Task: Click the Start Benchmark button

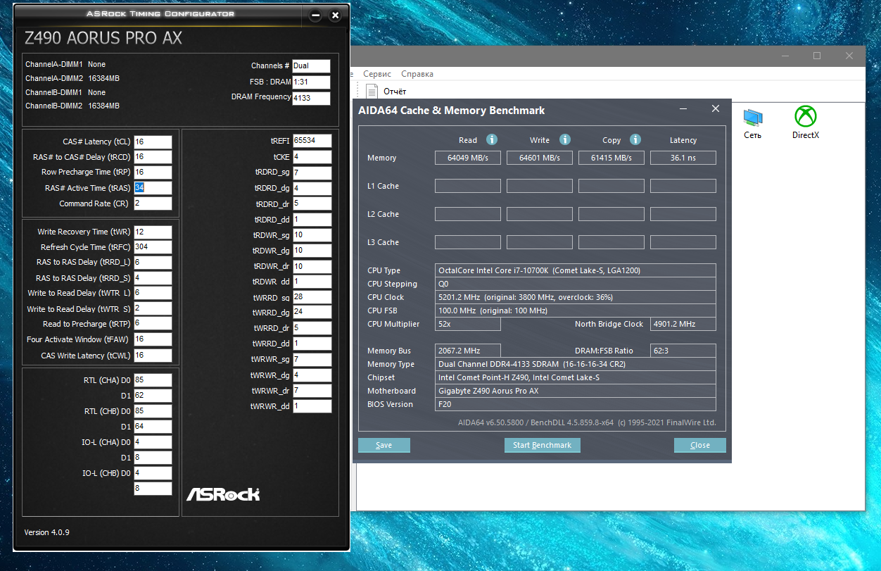Action: (x=542, y=445)
